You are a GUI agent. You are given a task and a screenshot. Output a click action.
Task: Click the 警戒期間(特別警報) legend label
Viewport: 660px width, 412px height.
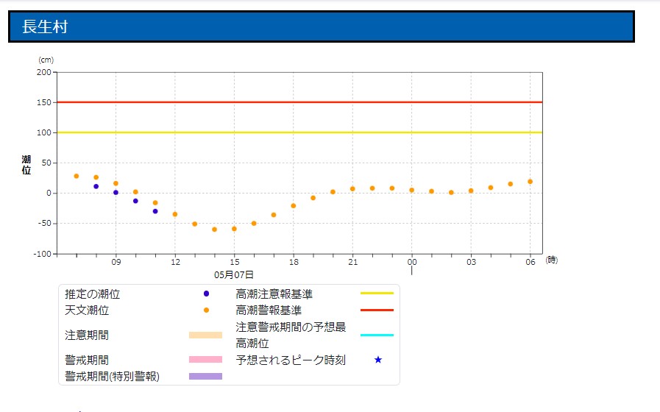click(112, 376)
